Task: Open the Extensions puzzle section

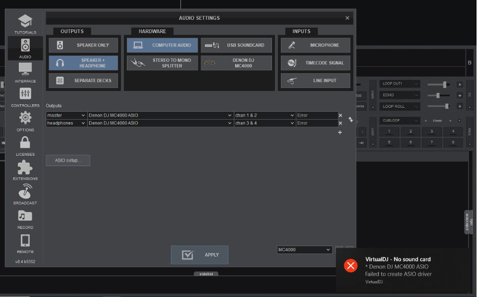Action: (x=25, y=170)
